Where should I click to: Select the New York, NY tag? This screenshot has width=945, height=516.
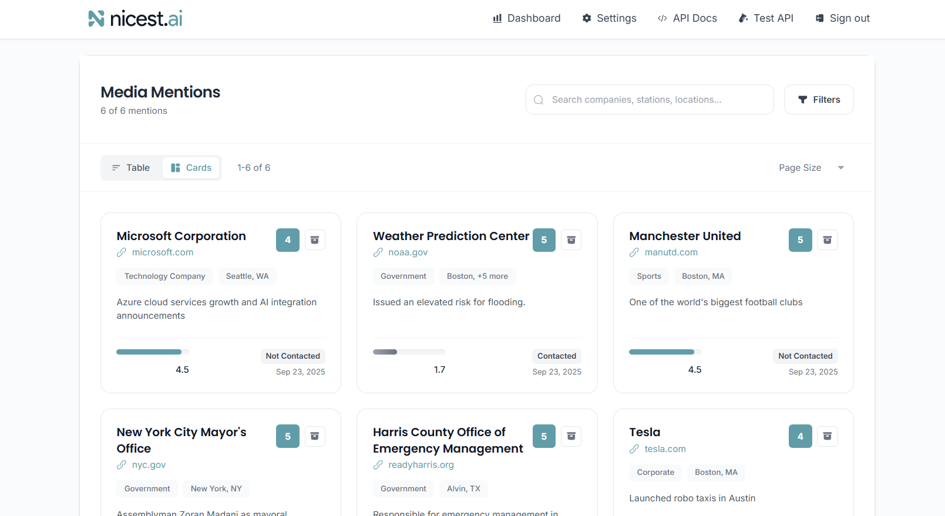(x=216, y=489)
